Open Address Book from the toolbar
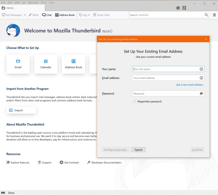 [65, 15]
